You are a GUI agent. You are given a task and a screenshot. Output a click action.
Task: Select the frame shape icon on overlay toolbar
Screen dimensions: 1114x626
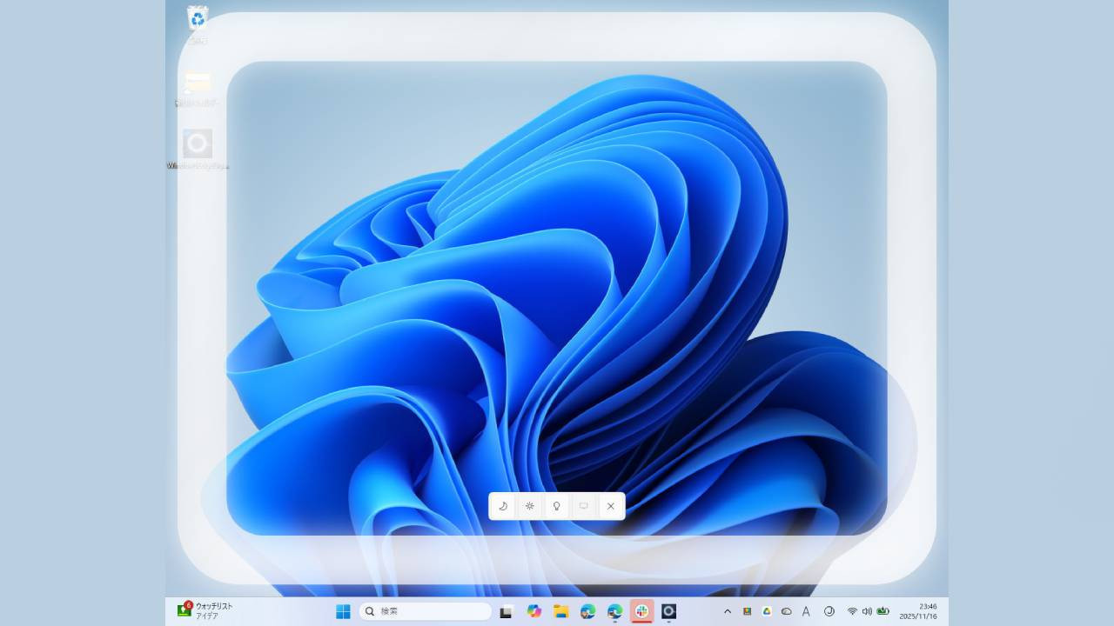click(x=584, y=506)
